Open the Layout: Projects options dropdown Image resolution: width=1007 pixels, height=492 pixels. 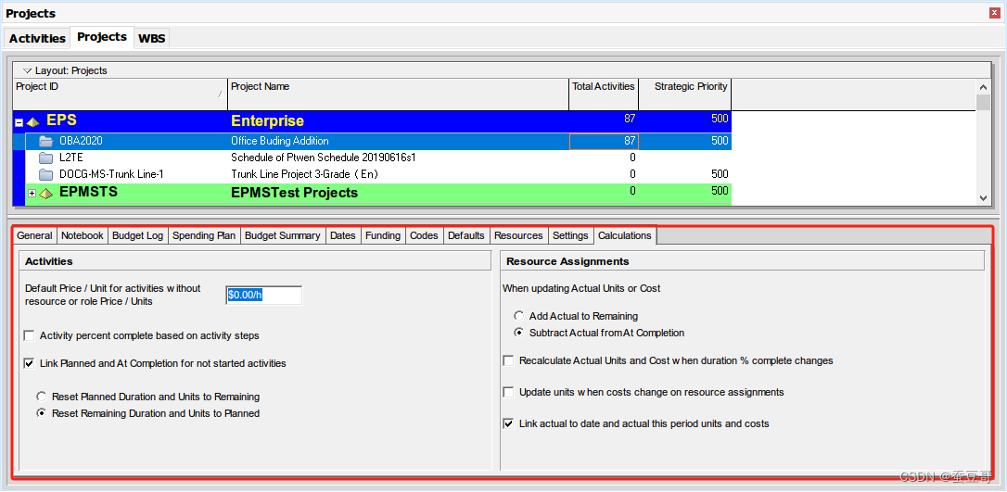(x=28, y=70)
